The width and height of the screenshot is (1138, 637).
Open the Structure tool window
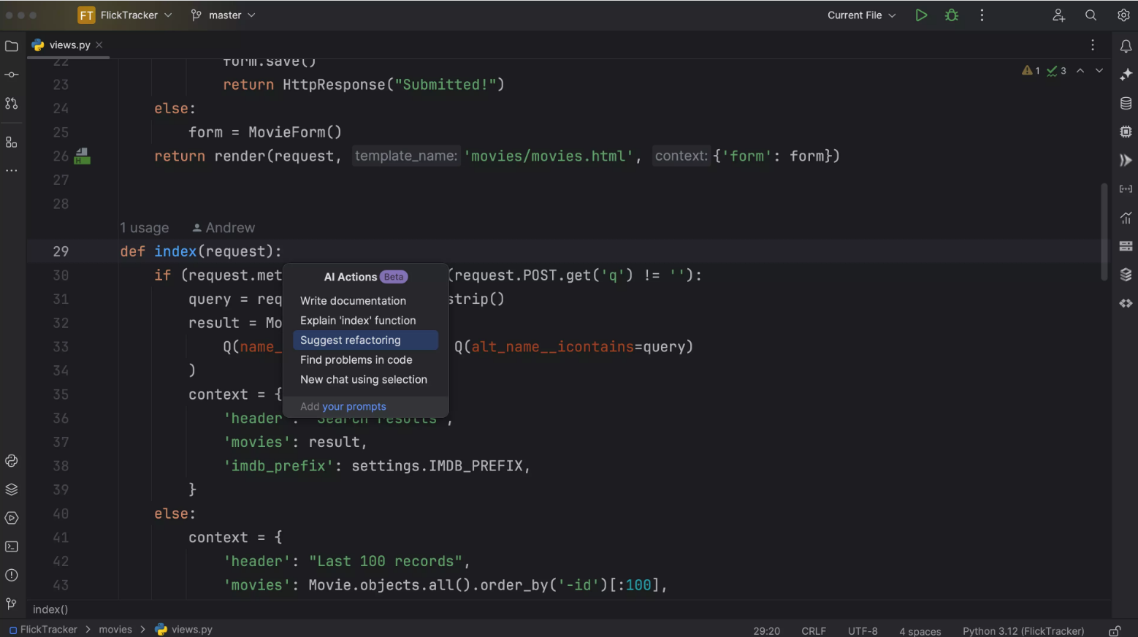point(11,141)
